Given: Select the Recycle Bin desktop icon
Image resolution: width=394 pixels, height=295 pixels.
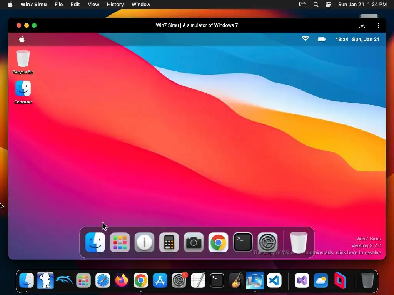Looking at the screenshot, I should pos(23,62).
